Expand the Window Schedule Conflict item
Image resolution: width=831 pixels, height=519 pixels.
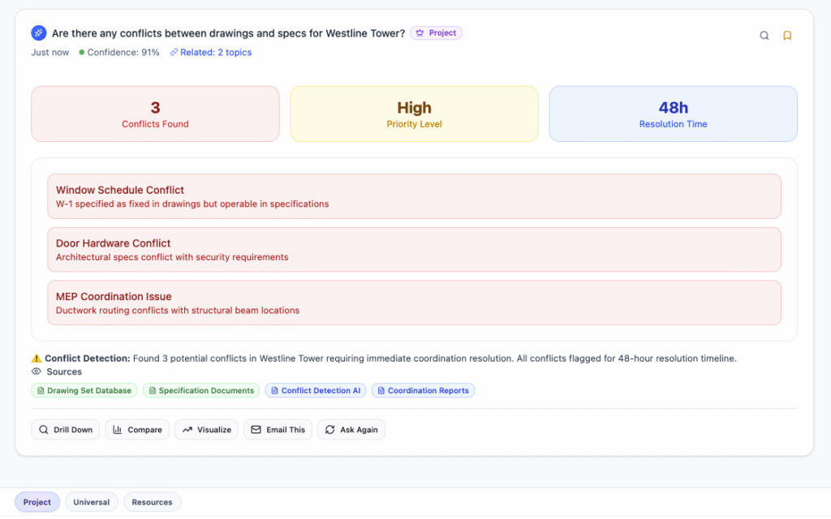[x=414, y=196]
